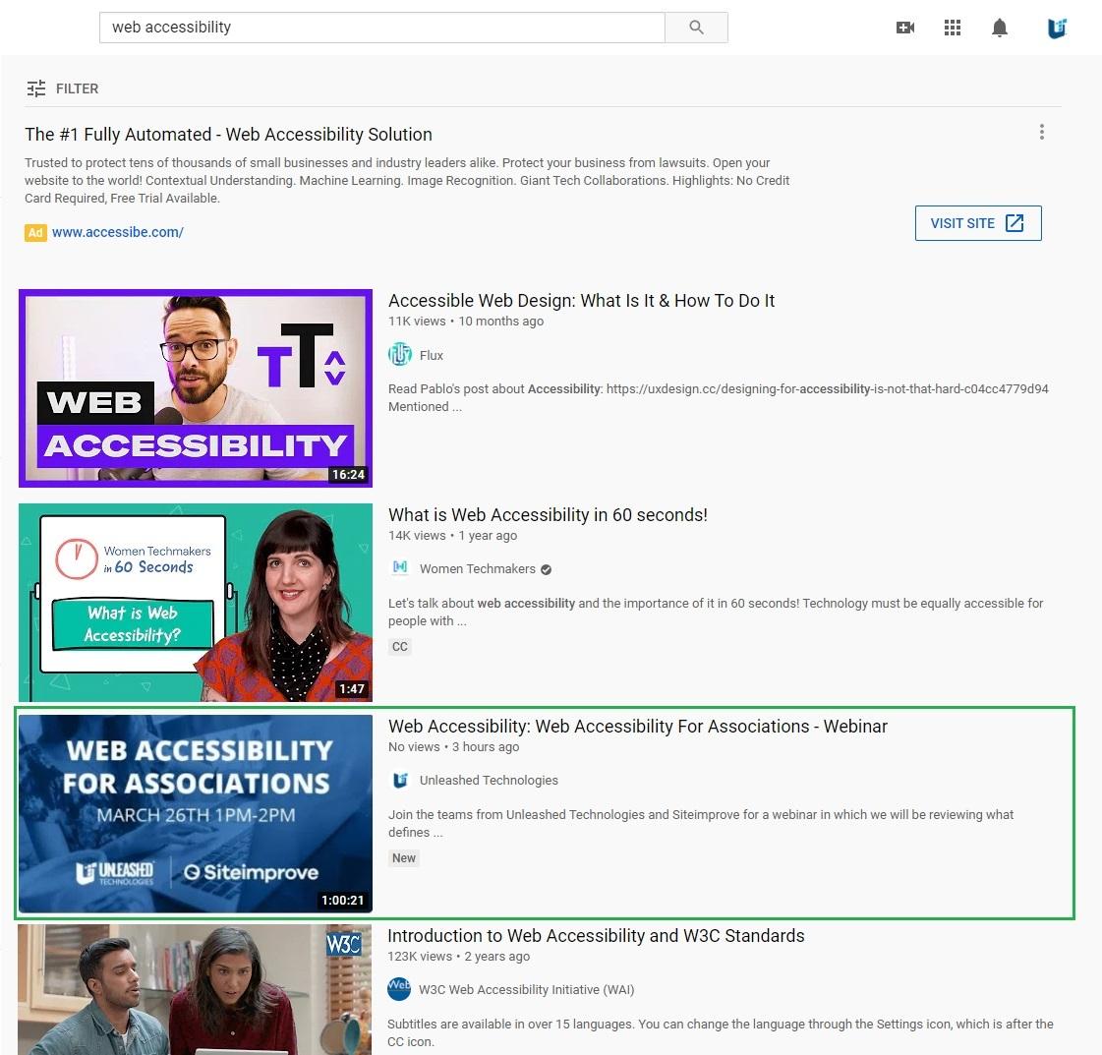Click the search magnifier button

tap(696, 28)
